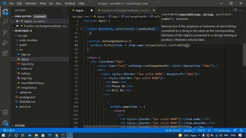Image resolution: width=246 pixels, height=138 pixels.
Task: Click the LF end-of-line status item
Action: pyautogui.click(x=209, y=130)
